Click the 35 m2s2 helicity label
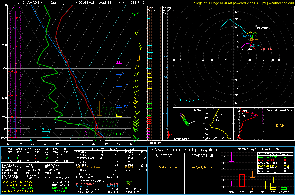 tap(47, 129)
